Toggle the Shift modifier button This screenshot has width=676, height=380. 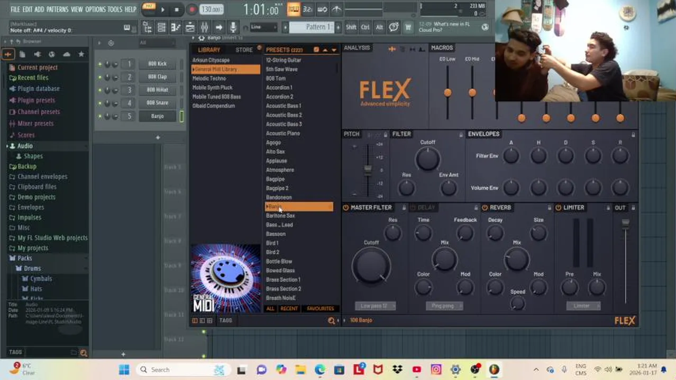[x=351, y=27]
